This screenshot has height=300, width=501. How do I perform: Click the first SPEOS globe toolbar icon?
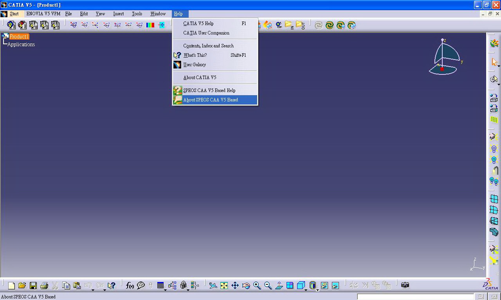[x=11, y=25]
